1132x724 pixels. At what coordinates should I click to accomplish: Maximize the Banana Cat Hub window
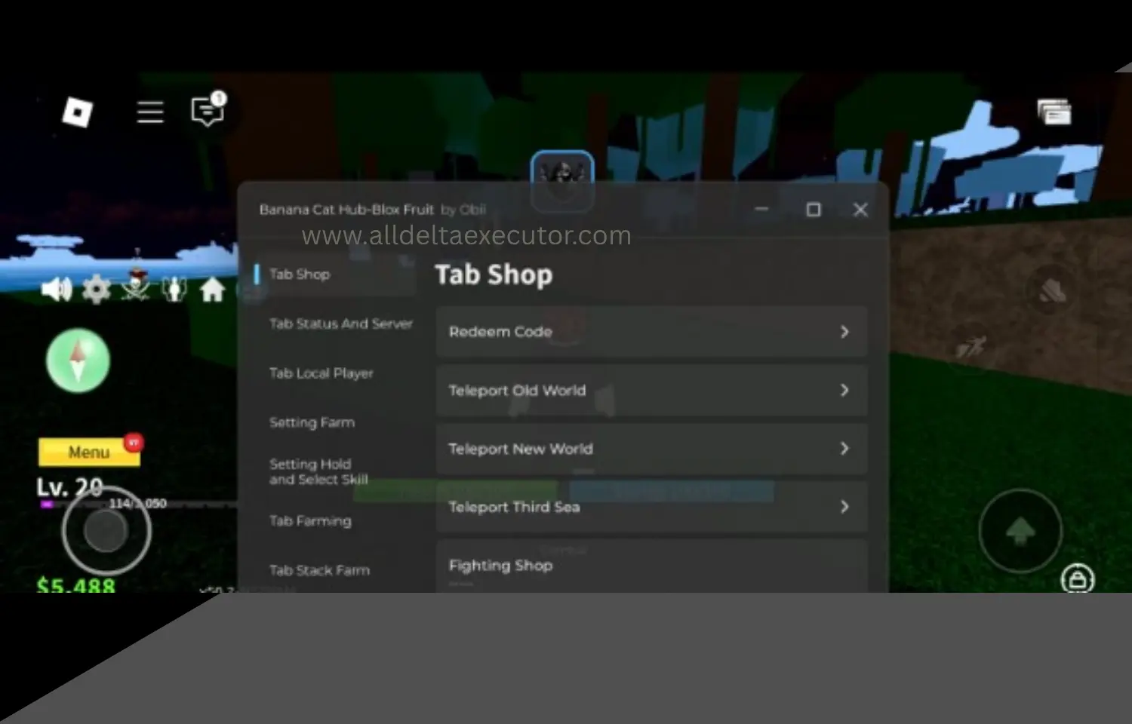click(x=814, y=210)
